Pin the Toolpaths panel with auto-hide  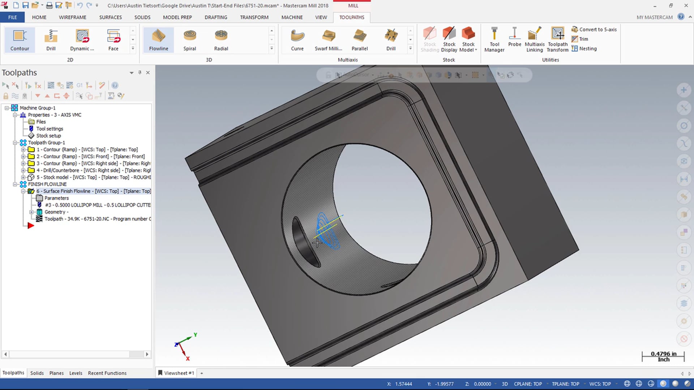[140, 73]
